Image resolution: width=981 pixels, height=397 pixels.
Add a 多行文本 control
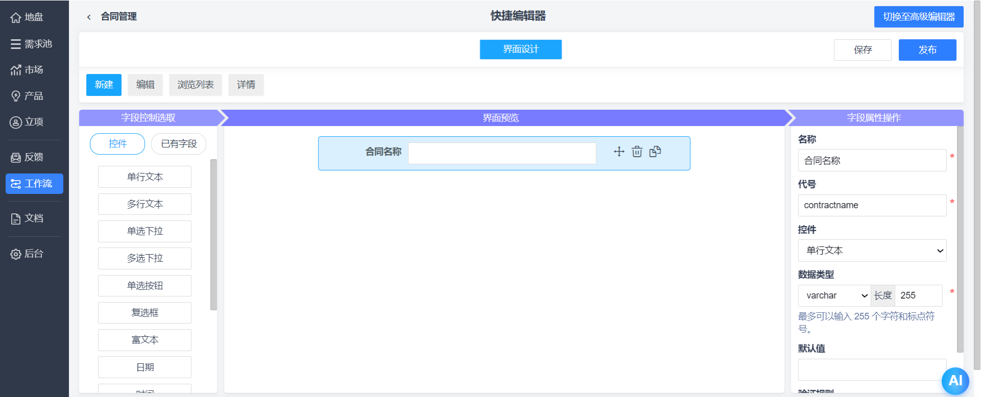[145, 204]
